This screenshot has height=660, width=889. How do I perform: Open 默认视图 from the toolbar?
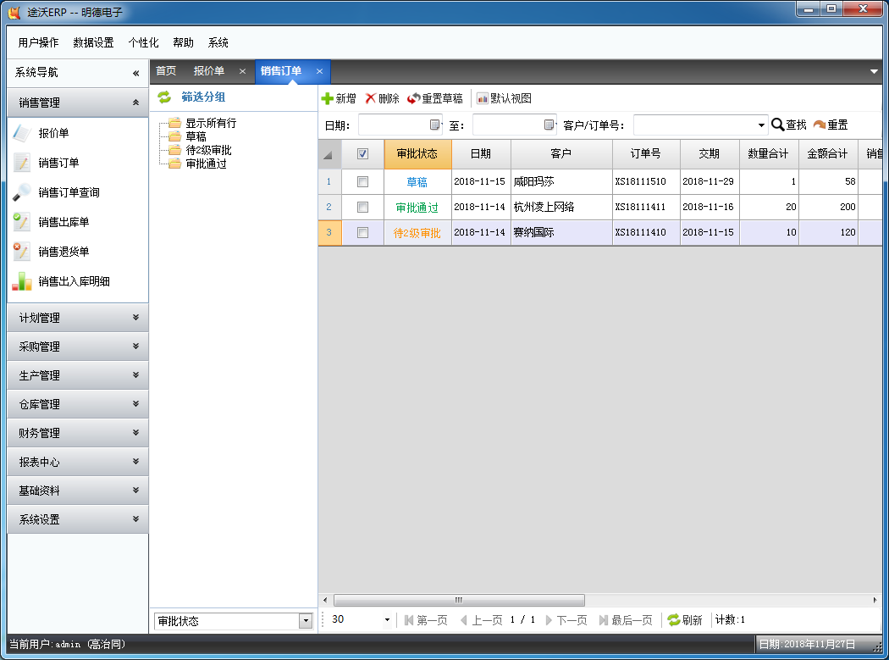tap(504, 98)
